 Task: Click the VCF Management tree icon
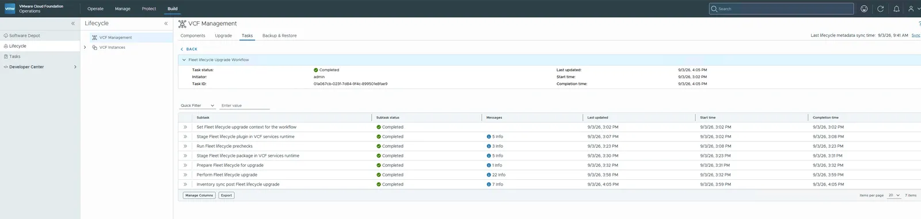point(94,37)
